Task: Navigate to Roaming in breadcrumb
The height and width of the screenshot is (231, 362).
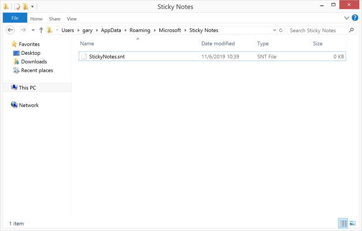Action: click(x=140, y=30)
